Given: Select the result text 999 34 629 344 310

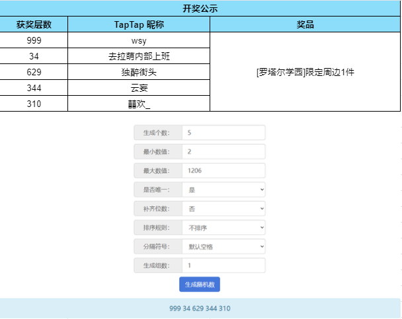Looking at the screenshot, I should pos(200,308).
